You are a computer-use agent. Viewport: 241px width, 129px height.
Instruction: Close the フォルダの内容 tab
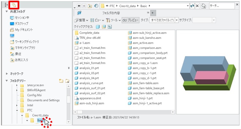click(148, 13)
